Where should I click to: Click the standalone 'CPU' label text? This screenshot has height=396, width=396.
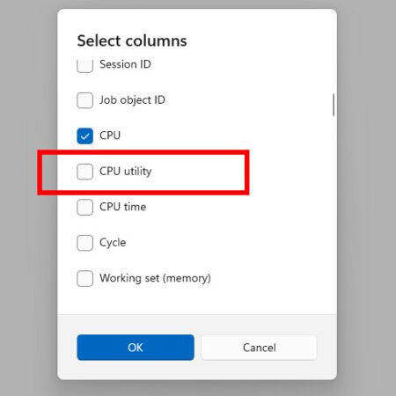click(x=110, y=136)
